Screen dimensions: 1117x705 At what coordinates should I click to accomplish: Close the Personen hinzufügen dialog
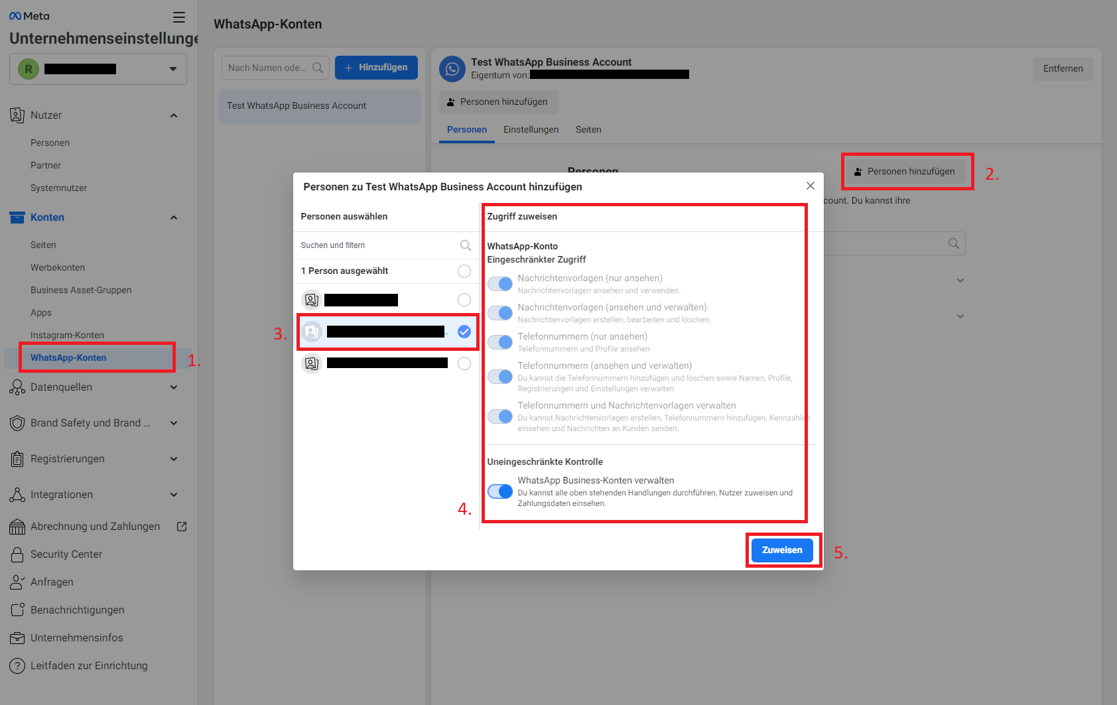[x=810, y=186]
